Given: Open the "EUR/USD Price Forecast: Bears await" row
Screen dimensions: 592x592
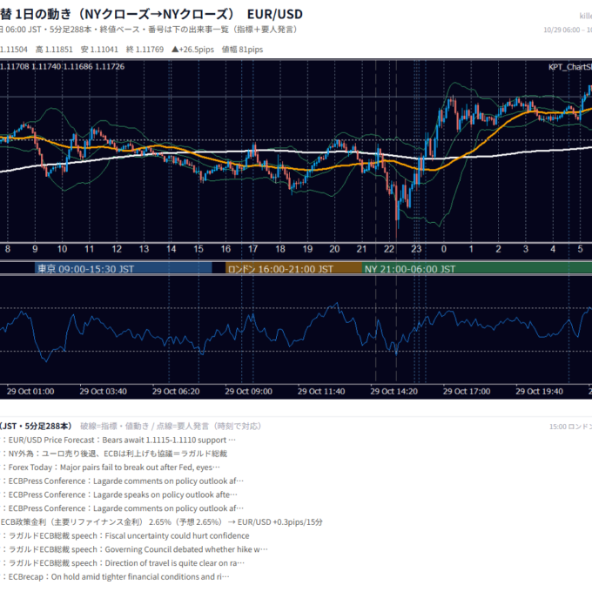Looking at the screenshot, I should click(x=118, y=441).
